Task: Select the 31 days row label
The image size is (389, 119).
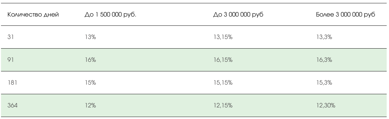Action: point(10,37)
